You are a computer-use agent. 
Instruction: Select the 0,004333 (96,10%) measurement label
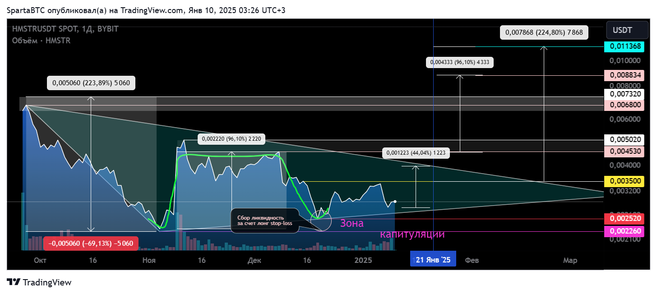tap(460, 62)
